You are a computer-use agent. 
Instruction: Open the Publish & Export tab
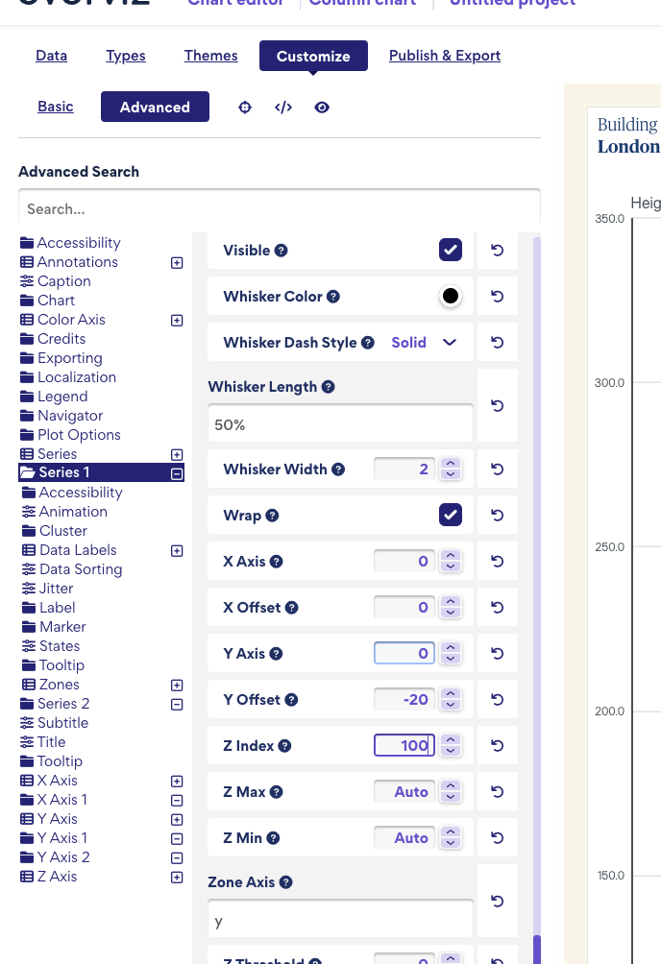[445, 56]
